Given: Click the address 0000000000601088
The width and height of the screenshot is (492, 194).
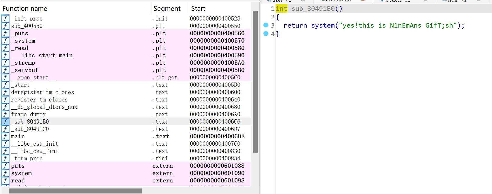Looking at the screenshot, I should (x=217, y=166).
